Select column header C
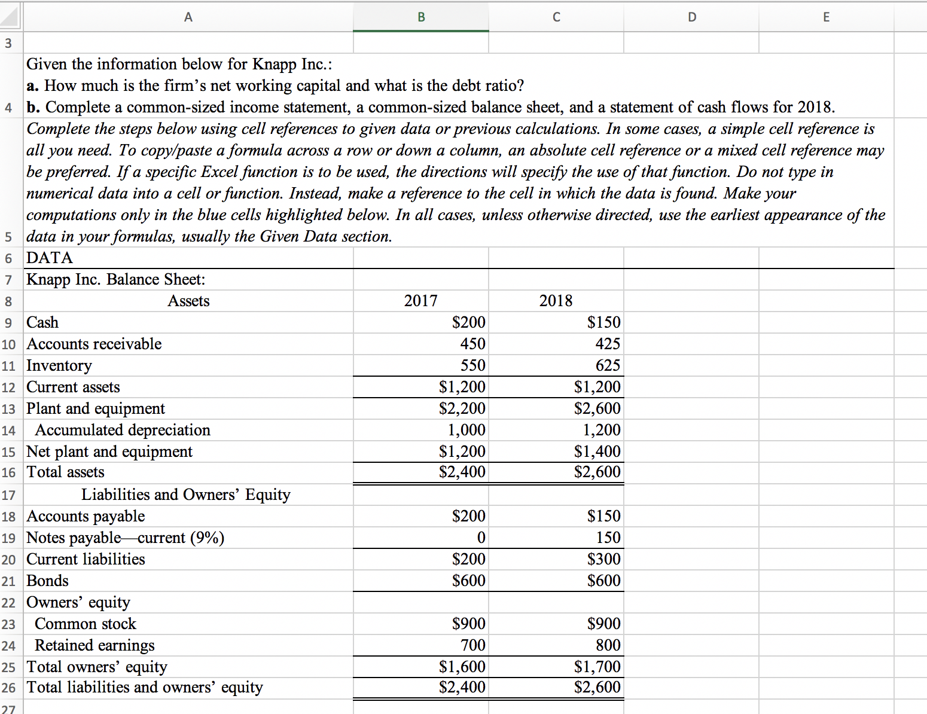Screen dimensions: 927x714 pyautogui.click(x=556, y=17)
